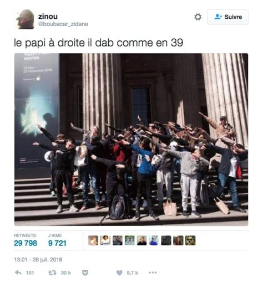This screenshot has height=288, width=263.
Task: Open the @boubacar_zidane handle link
Action: [63, 24]
